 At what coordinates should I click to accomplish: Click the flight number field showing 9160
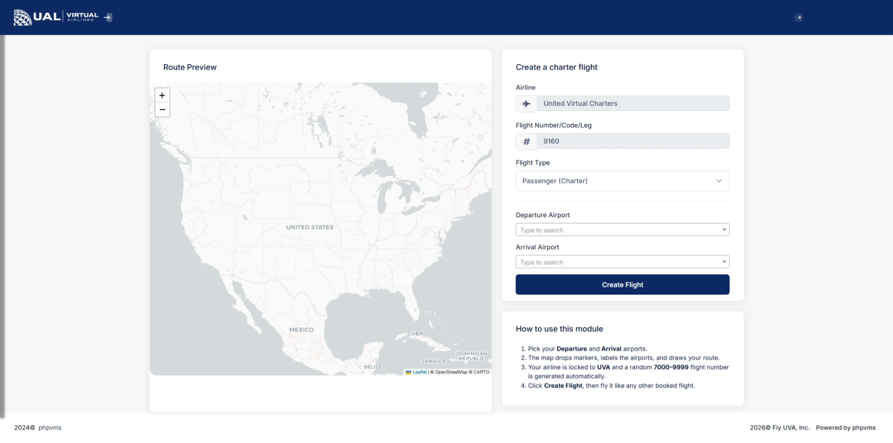tap(632, 141)
